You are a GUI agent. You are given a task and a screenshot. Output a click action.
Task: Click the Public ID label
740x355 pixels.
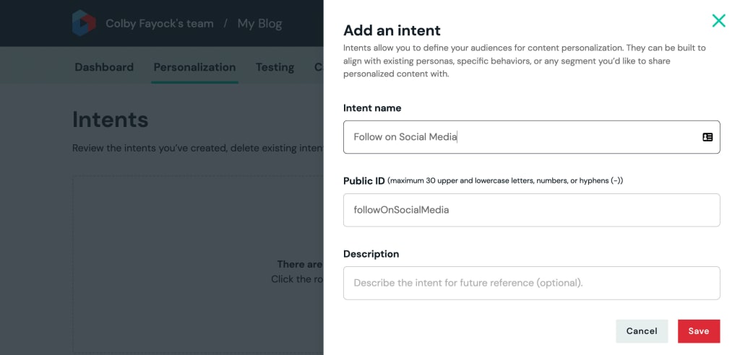364,180
